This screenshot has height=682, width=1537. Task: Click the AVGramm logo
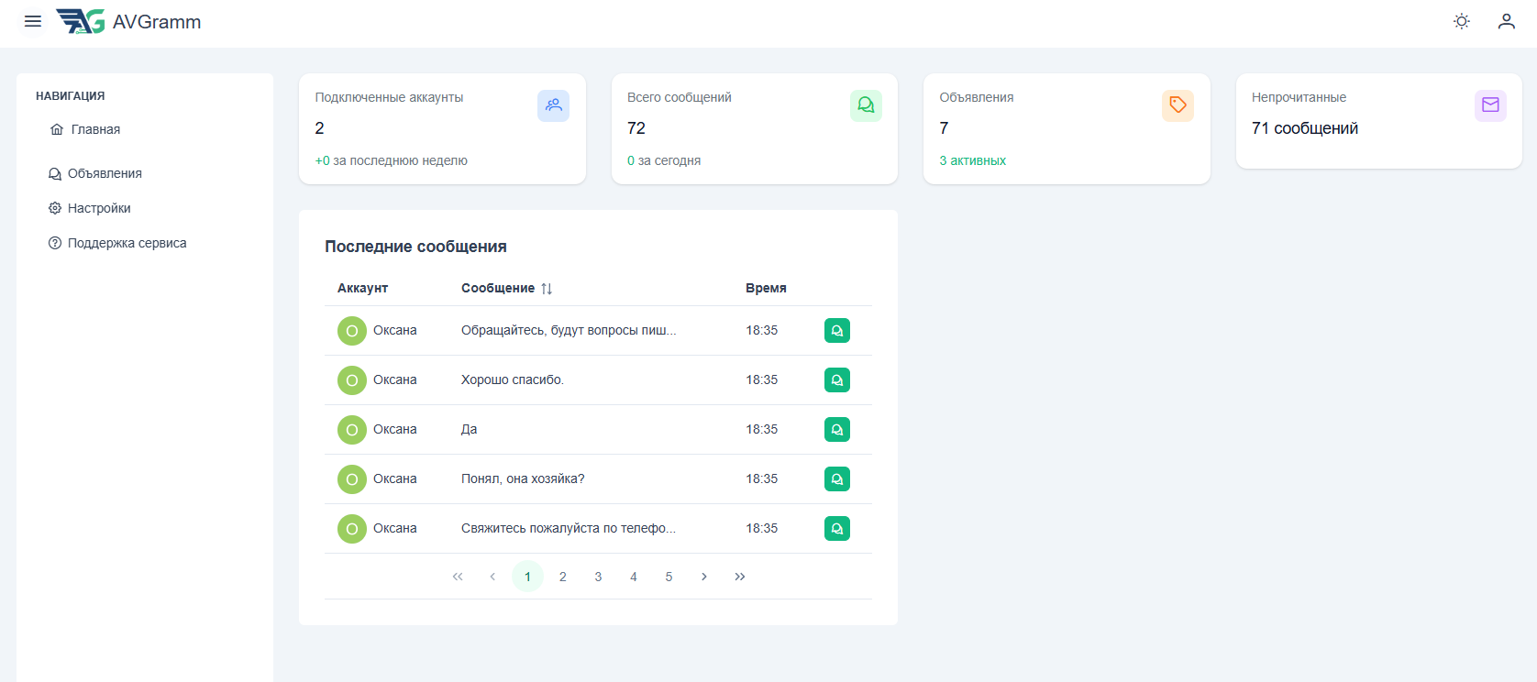pos(128,21)
